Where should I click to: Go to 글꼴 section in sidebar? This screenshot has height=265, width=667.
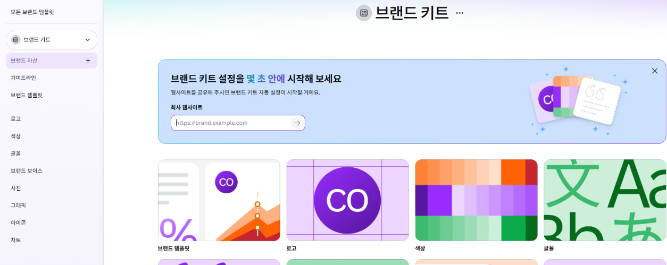click(16, 153)
